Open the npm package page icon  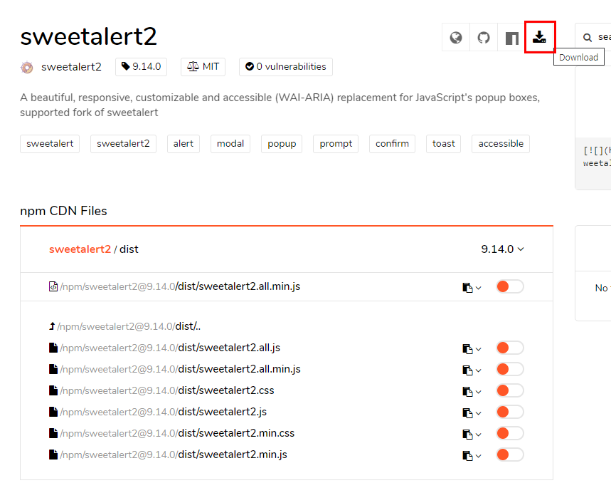511,38
